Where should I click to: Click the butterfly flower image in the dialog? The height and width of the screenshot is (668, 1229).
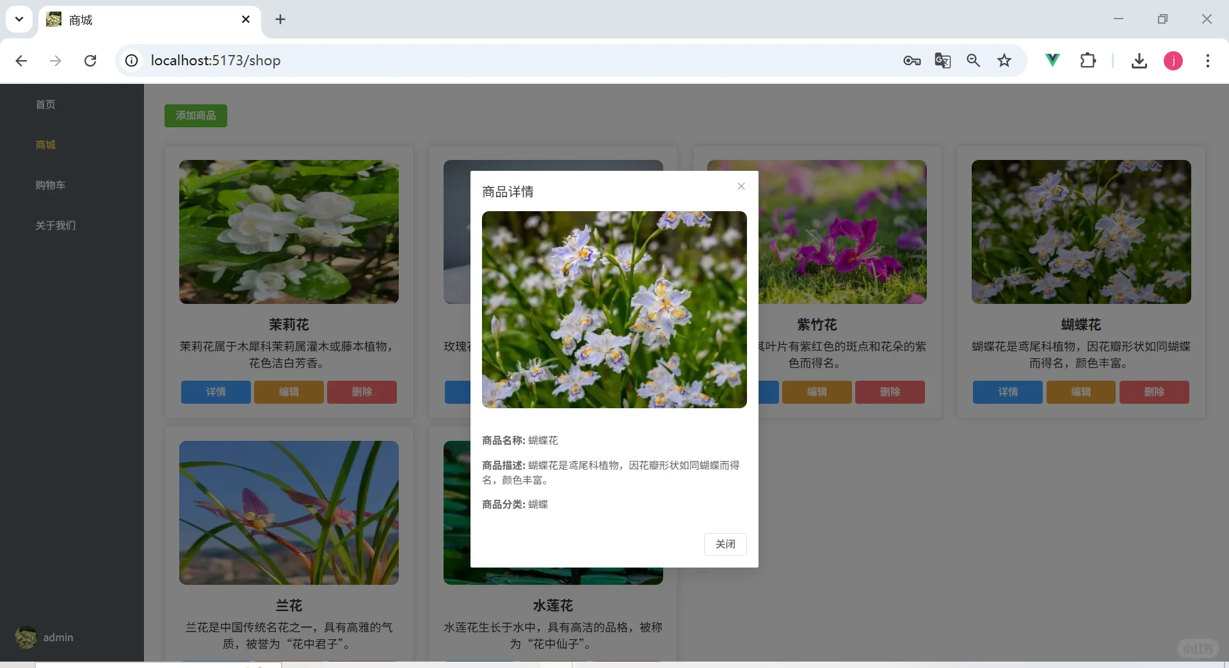click(614, 310)
